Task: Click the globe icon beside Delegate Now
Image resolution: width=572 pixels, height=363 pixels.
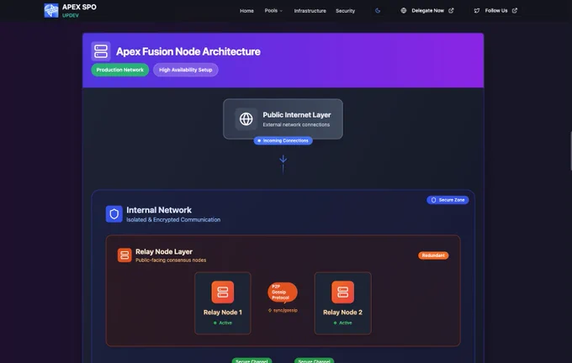Action: 404,11
